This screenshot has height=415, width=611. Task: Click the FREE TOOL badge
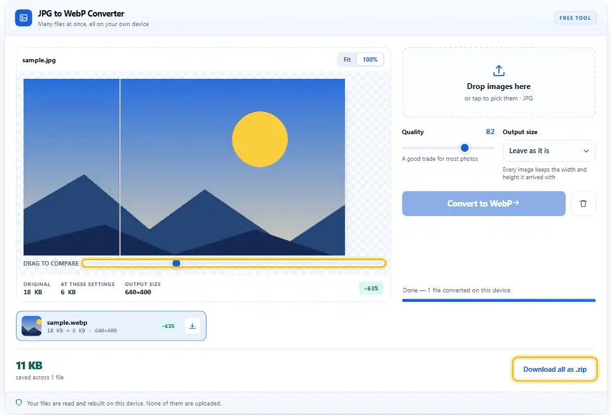pyautogui.click(x=575, y=18)
